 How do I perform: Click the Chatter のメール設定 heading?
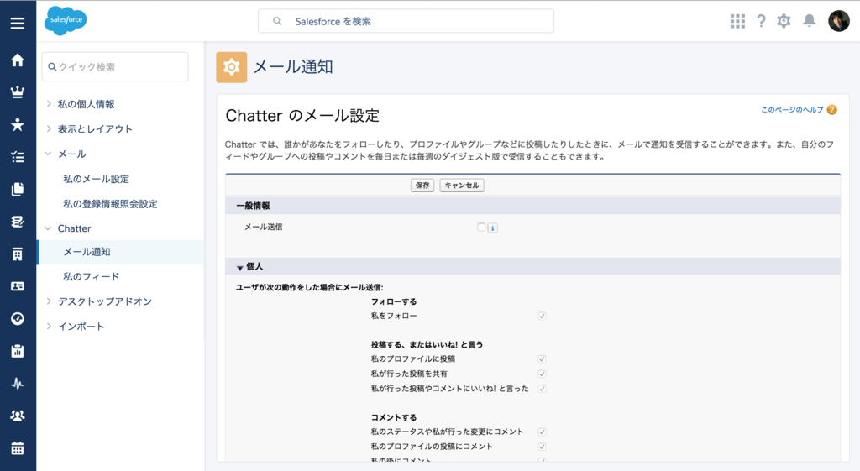click(x=302, y=116)
